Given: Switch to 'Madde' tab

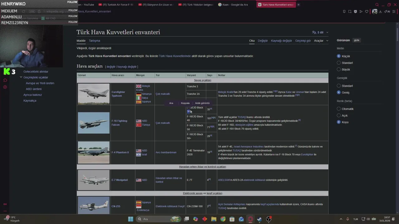Looking at the screenshot, I should tap(81, 41).
